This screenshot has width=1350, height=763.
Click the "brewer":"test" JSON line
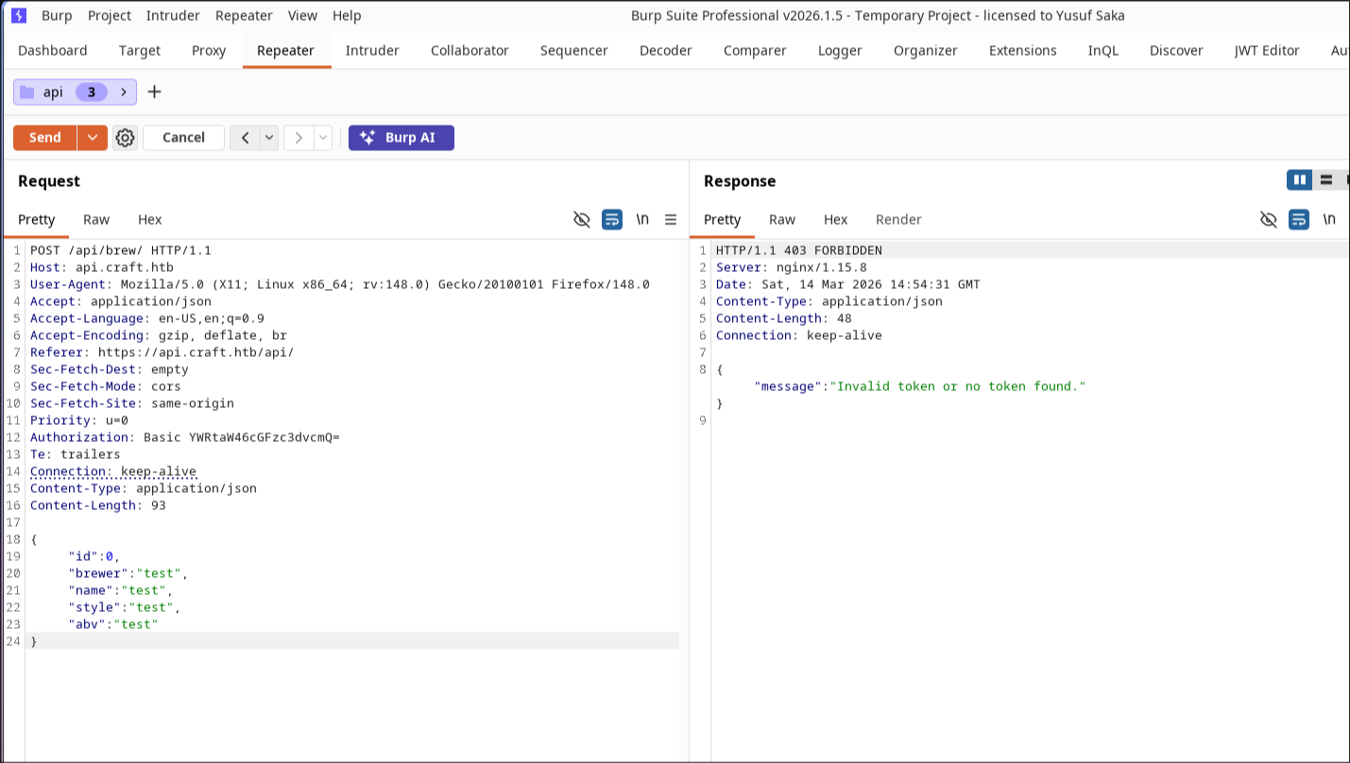(x=128, y=573)
